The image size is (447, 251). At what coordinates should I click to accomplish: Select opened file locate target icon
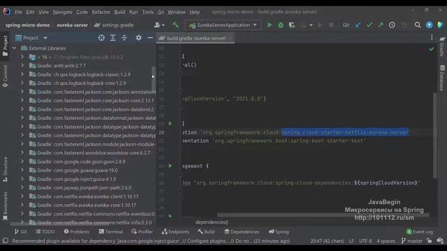(x=101, y=38)
